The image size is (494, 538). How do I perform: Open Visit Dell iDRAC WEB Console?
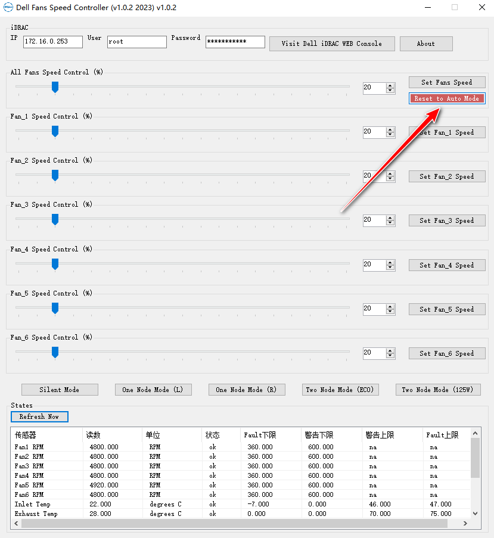point(332,44)
